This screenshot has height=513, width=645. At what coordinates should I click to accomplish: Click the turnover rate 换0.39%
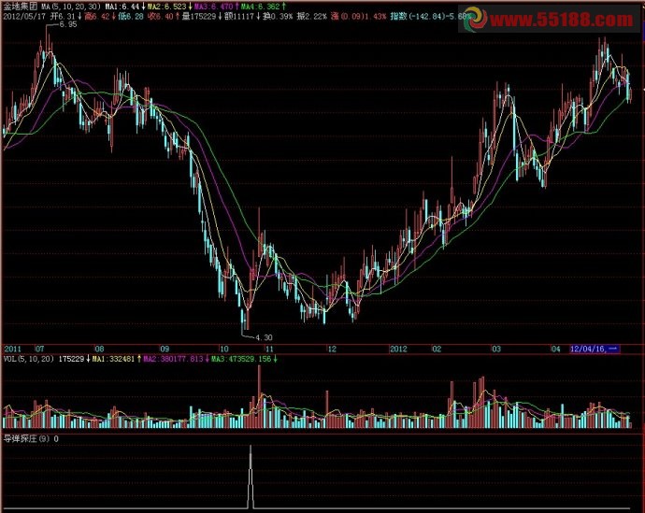pos(278,17)
